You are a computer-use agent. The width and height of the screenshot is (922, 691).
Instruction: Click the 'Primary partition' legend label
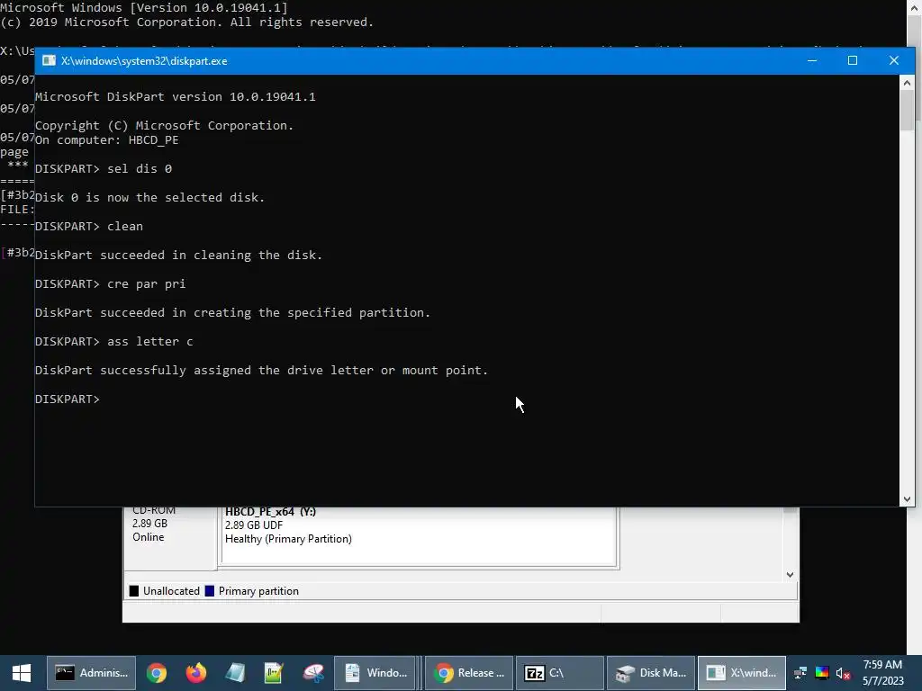[x=258, y=591]
